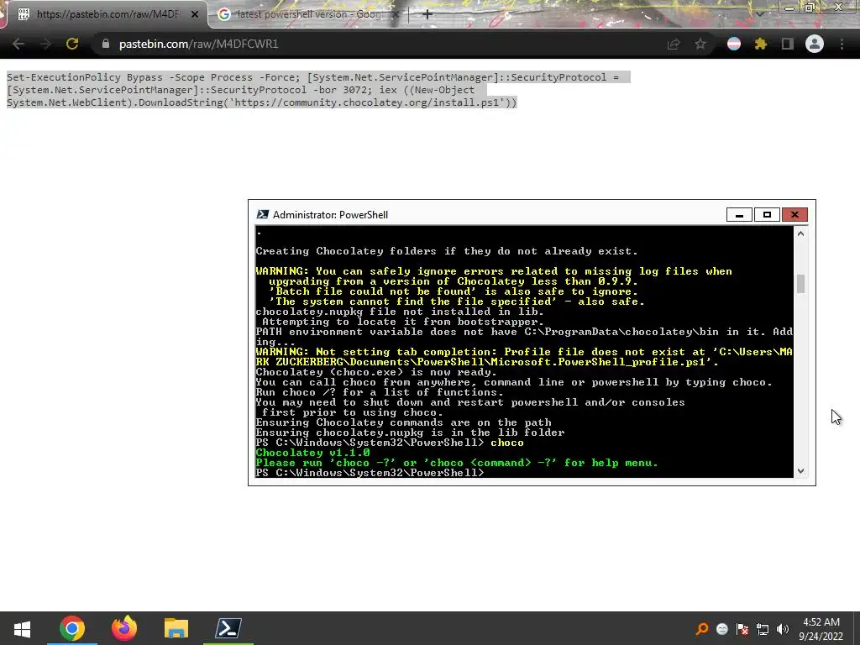
Task: Open Chrome from the taskbar
Action: 72,628
